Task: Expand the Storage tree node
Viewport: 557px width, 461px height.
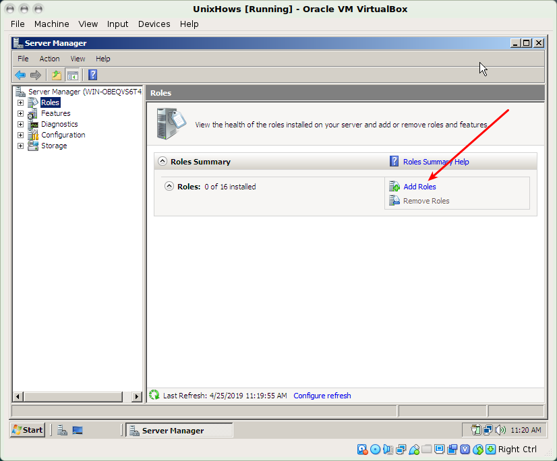Action: [21, 146]
